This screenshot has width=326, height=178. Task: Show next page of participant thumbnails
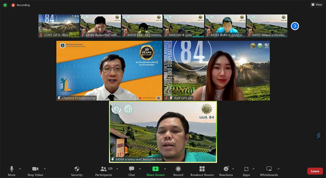[295, 26]
